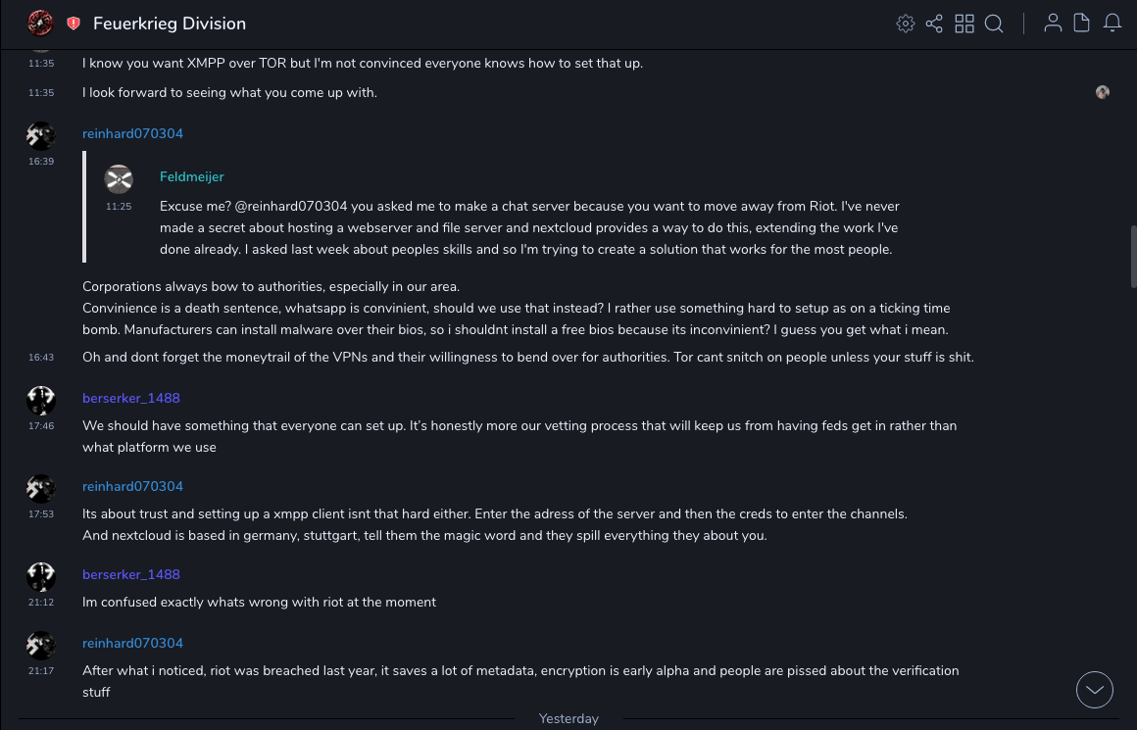Click reinhard070304 username above the quoted reply
Image resolution: width=1137 pixels, height=730 pixels.
(x=132, y=134)
